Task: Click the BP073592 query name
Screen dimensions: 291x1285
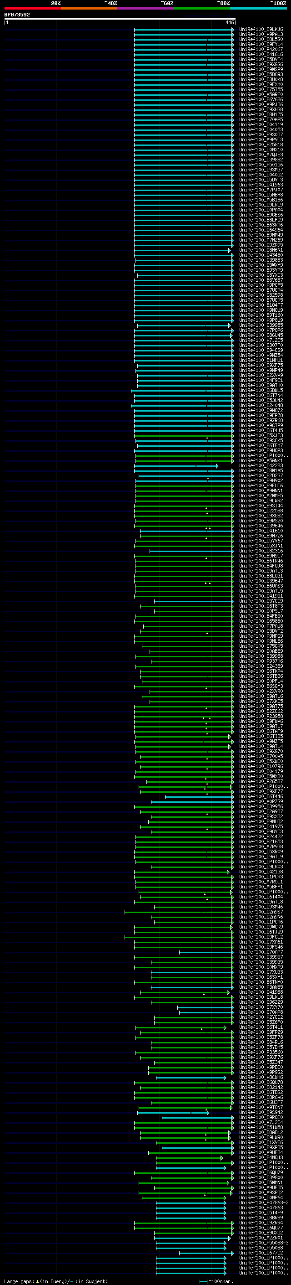Action: pyautogui.click(x=17, y=15)
